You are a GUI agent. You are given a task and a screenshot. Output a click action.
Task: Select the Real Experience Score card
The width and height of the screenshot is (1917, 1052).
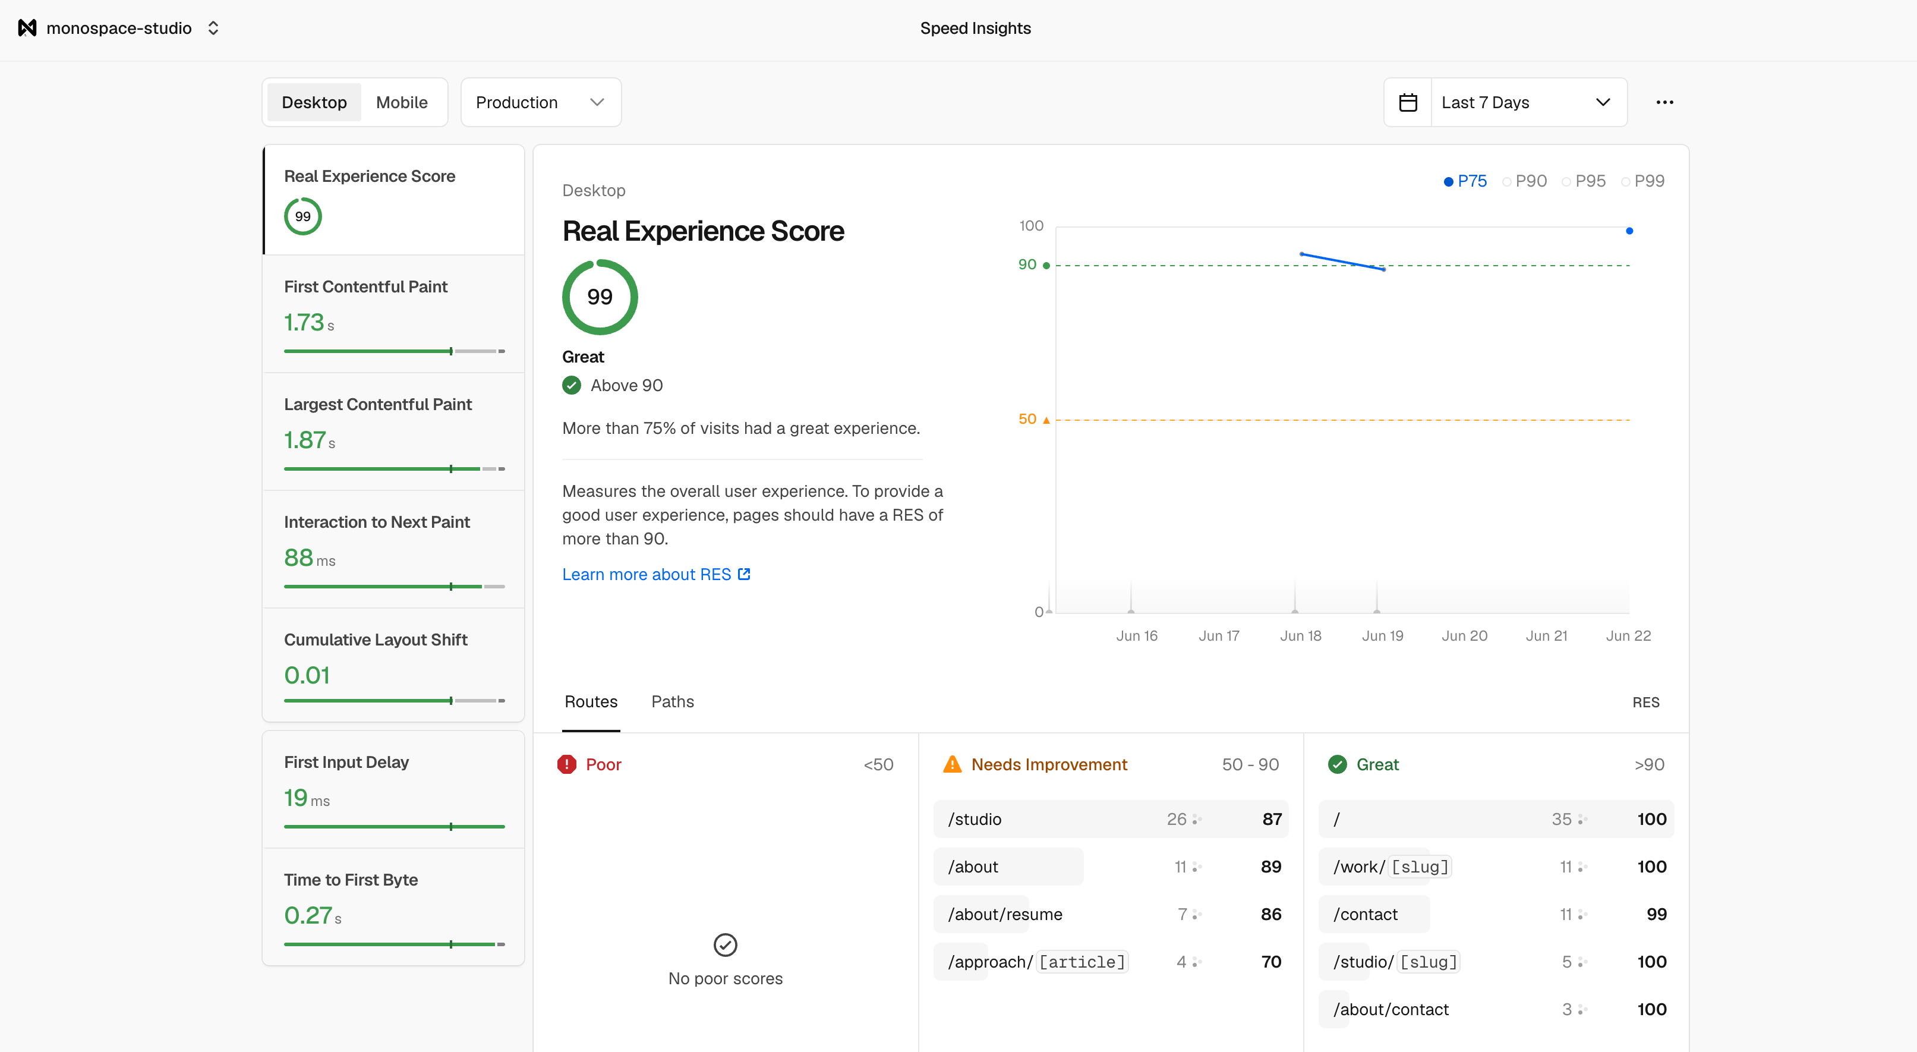click(x=393, y=200)
